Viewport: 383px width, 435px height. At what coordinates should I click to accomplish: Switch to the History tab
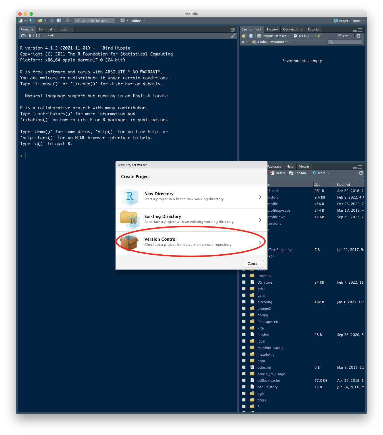point(272,29)
